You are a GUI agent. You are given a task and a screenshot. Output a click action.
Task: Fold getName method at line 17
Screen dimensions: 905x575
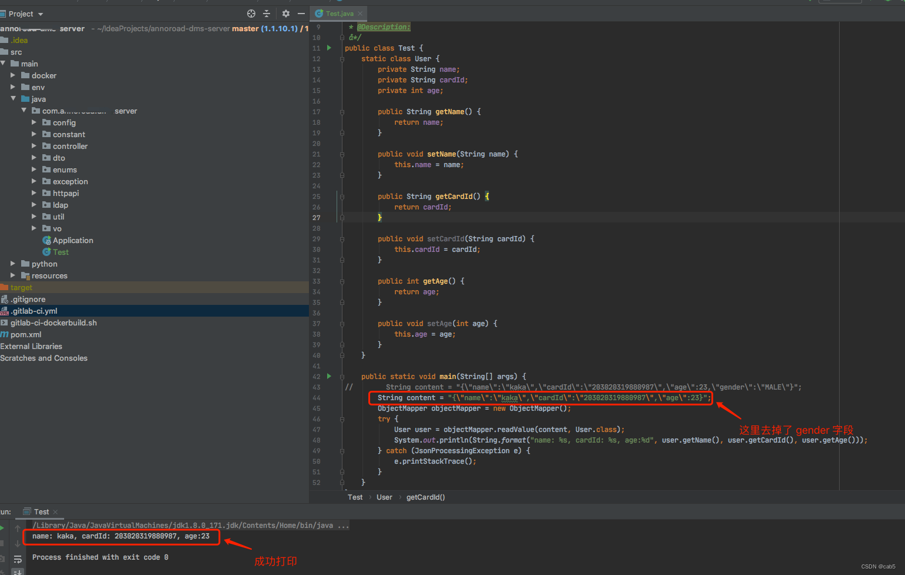click(x=342, y=112)
